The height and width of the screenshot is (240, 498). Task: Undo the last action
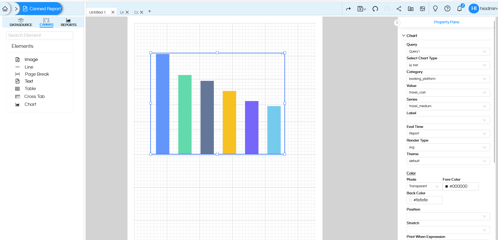click(375, 9)
